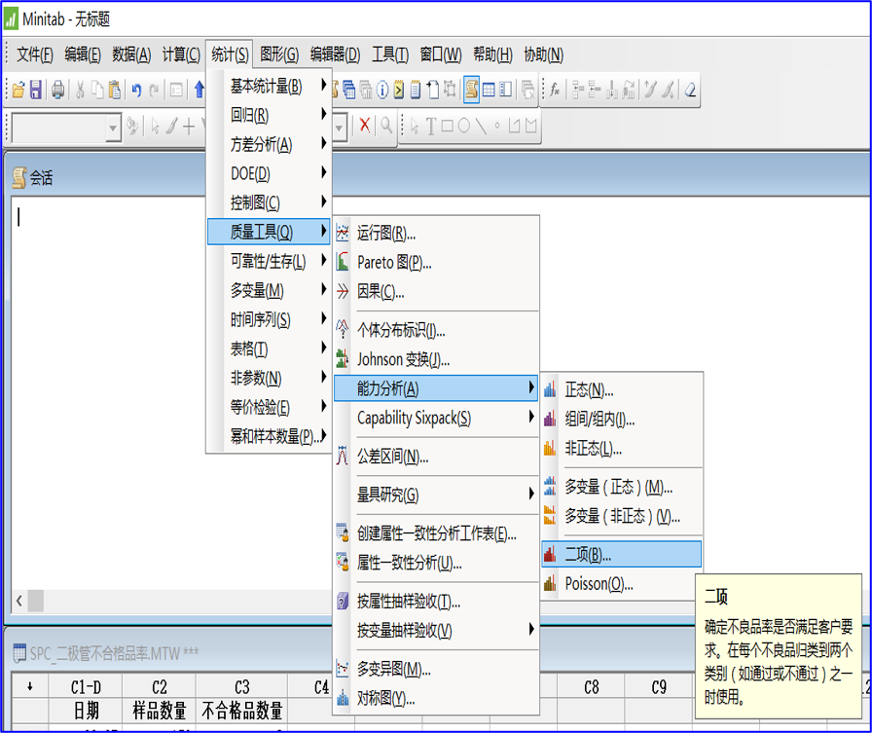Screen dimensions: 872x733
Task: Select the red X cancel icon in toolbar
Action: tap(364, 126)
